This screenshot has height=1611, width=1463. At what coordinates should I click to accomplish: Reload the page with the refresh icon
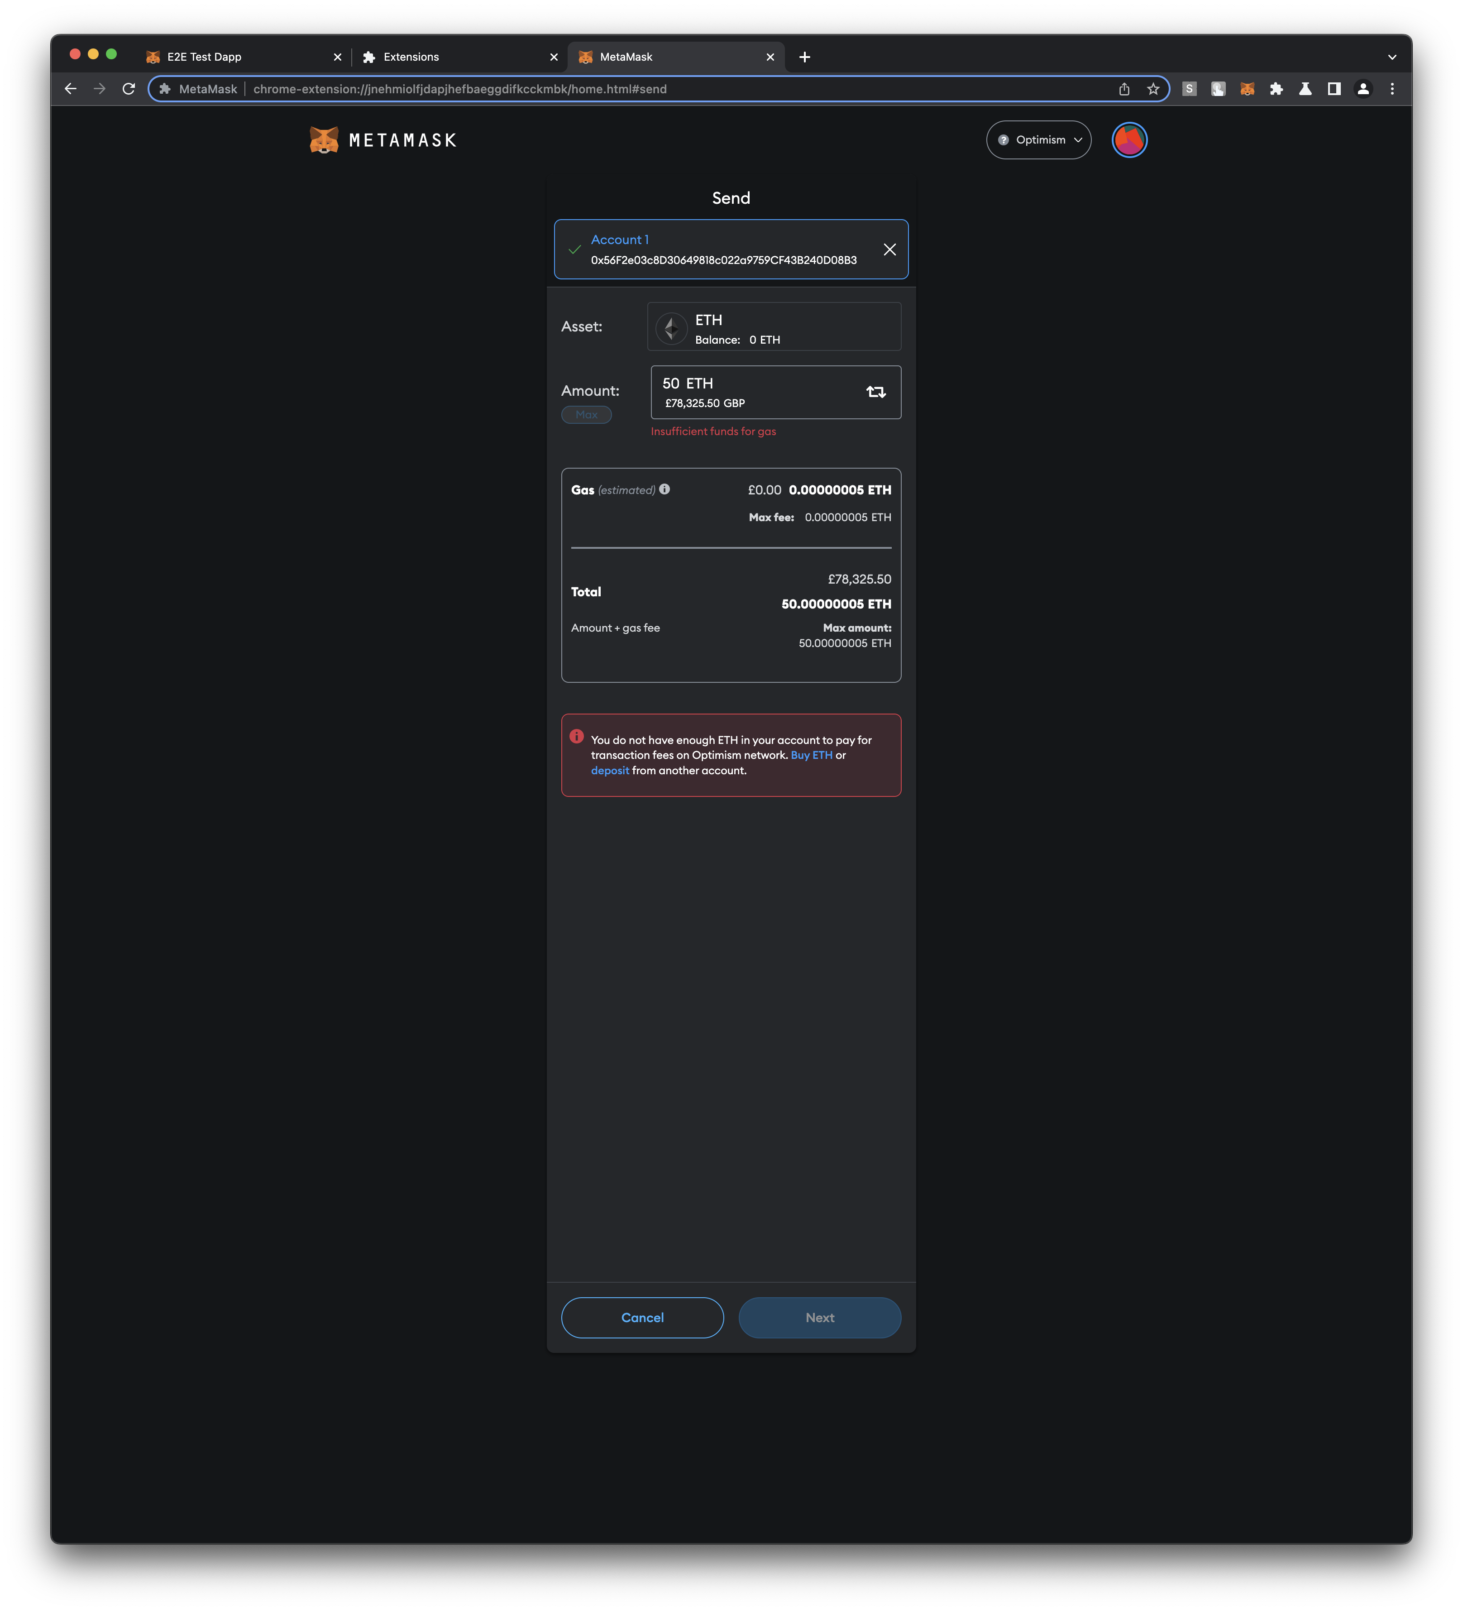(x=128, y=89)
